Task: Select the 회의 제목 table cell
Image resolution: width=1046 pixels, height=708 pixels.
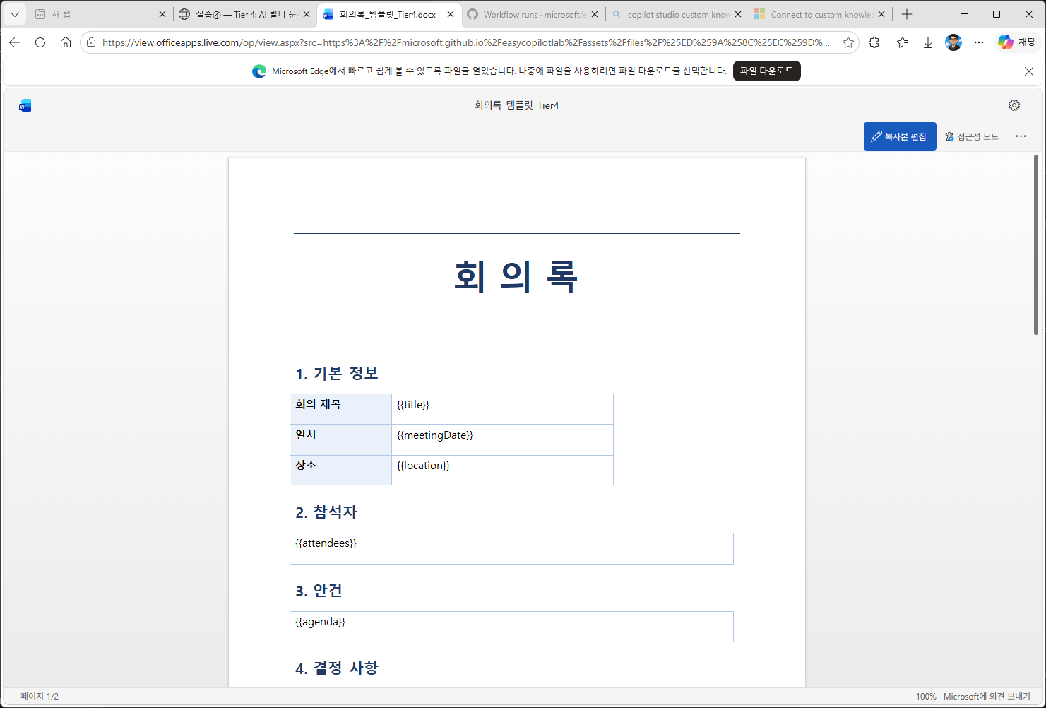Action: coord(340,409)
